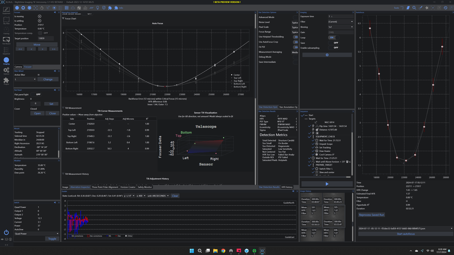Screen dimensions: 454x255
Task: Disable Use Hotpixel Thresholding
Action: [295, 37]
